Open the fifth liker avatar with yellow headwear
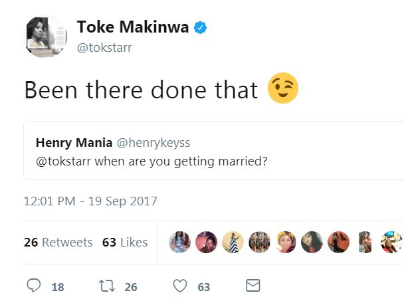This screenshot has width=404, height=305. click(286, 243)
